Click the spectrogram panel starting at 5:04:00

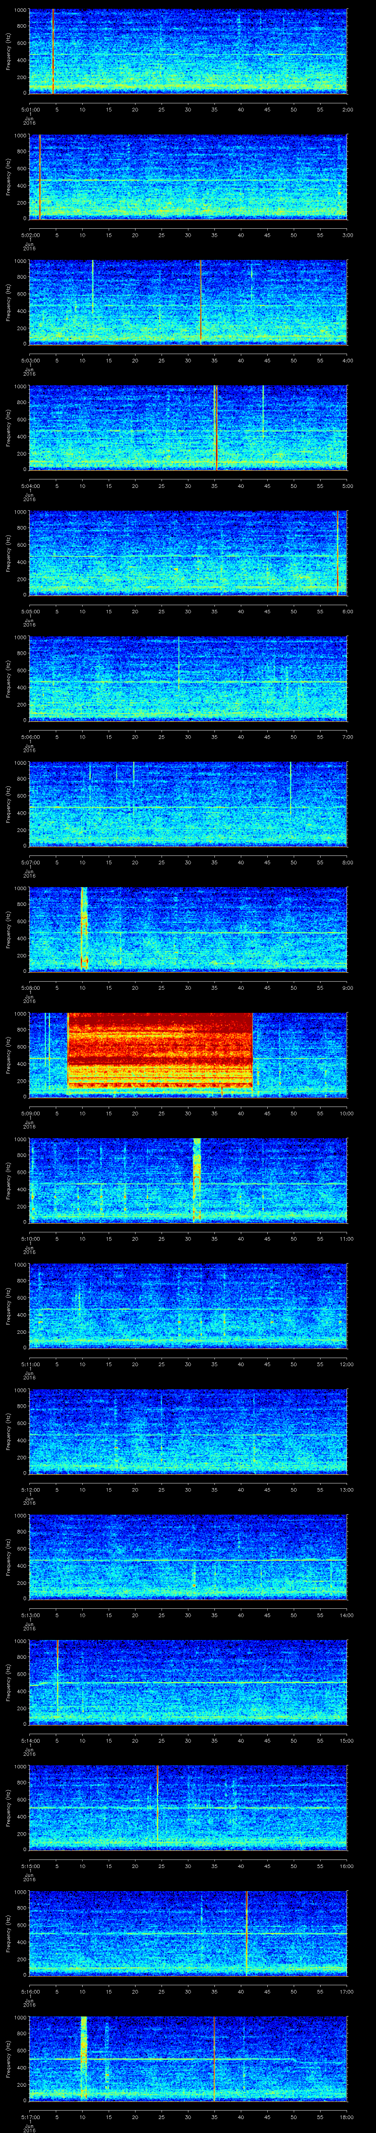188,428
